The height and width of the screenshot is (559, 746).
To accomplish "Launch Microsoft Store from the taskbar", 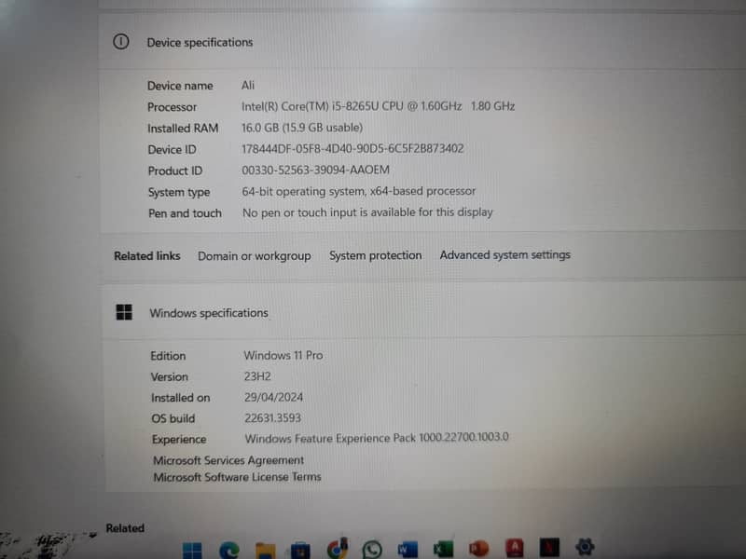I will point(301,549).
